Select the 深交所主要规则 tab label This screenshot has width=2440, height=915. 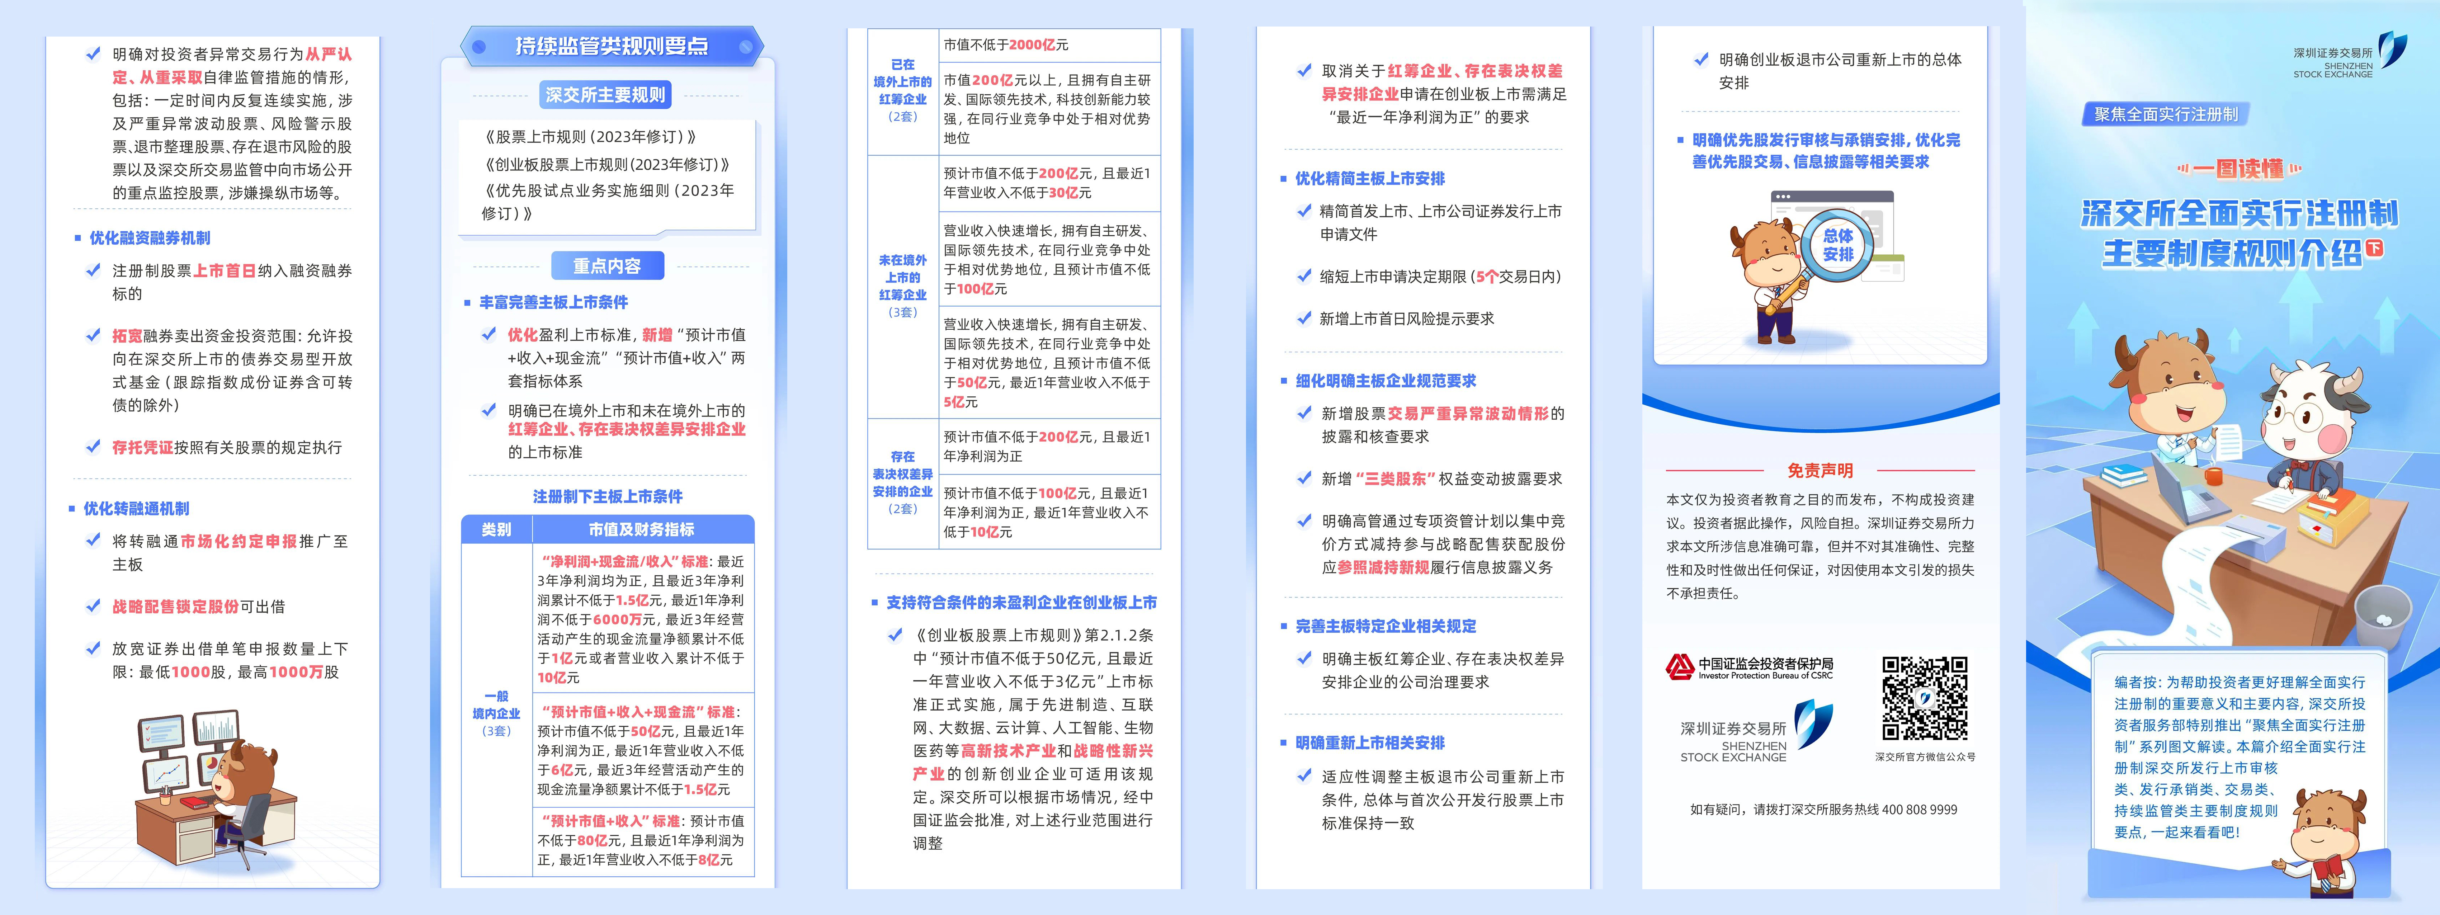pyautogui.click(x=605, y=95)
